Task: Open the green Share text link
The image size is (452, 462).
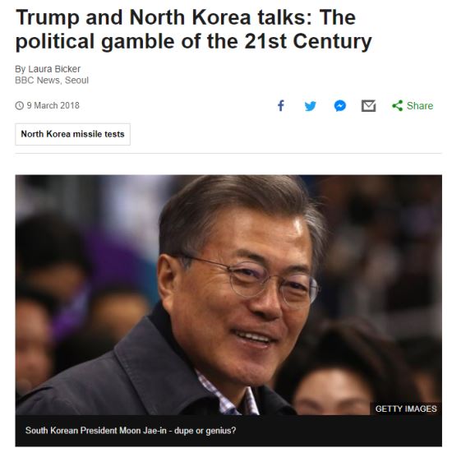Action: [420, 106]
